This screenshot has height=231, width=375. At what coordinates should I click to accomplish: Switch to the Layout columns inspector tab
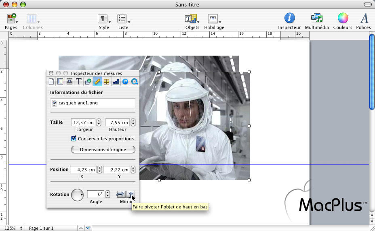[60, 81]
